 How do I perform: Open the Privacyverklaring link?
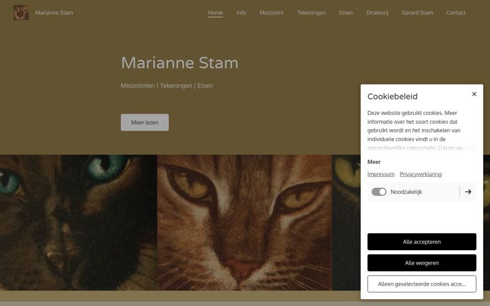coord(421,174)
